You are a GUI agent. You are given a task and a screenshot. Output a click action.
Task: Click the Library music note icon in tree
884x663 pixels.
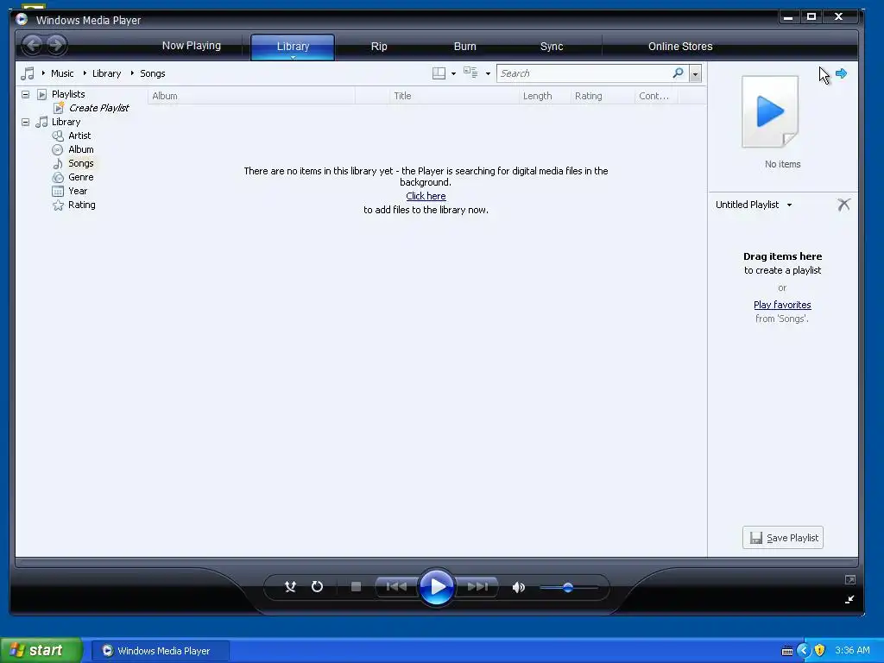41,122
